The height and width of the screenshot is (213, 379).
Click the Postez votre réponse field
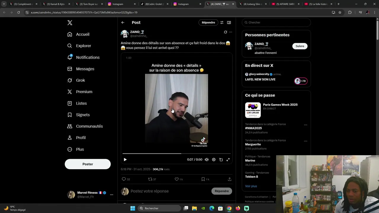[x=169, y=191]
